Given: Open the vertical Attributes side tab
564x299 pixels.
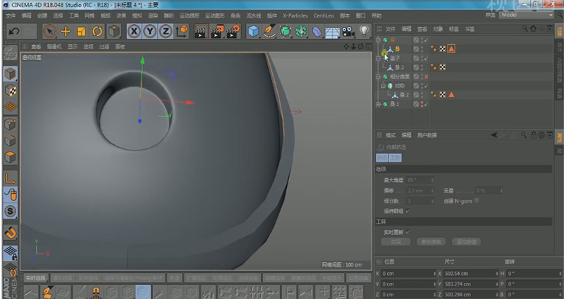Looking at the screenshot, I should pos(559,136).
